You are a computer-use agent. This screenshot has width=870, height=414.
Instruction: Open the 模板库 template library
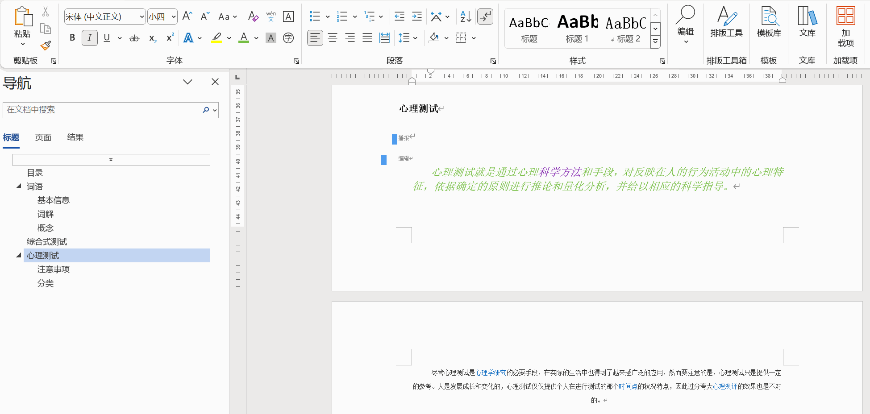coord(769,21)
